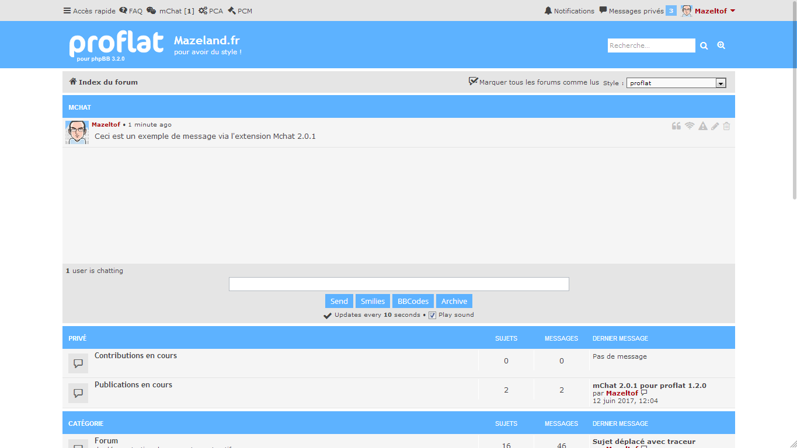This screenshot has width=797, height=448.
Task: Show the BBCodes button options
Action: [x=413, y=301]
